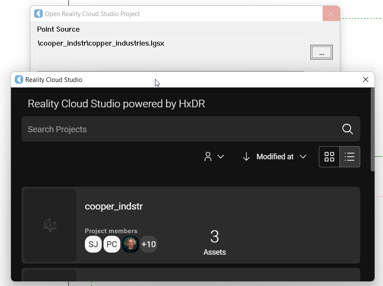The height and width of the screenshot is (286, 383).
Task: Select the cooper_indstr project thumbnail
Action: (50, 225)
